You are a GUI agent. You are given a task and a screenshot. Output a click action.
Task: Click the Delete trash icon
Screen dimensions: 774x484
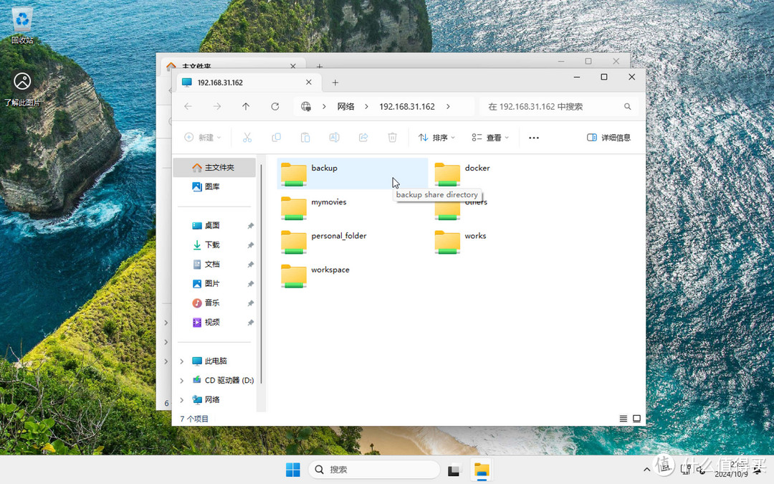point(392,137)
